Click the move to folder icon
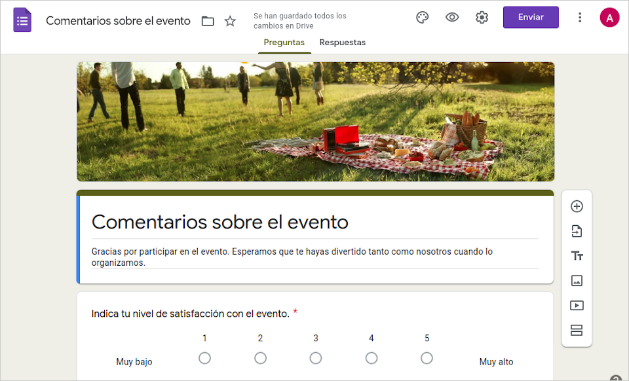Viewport: 629px width, 381px height. point(208,21)
